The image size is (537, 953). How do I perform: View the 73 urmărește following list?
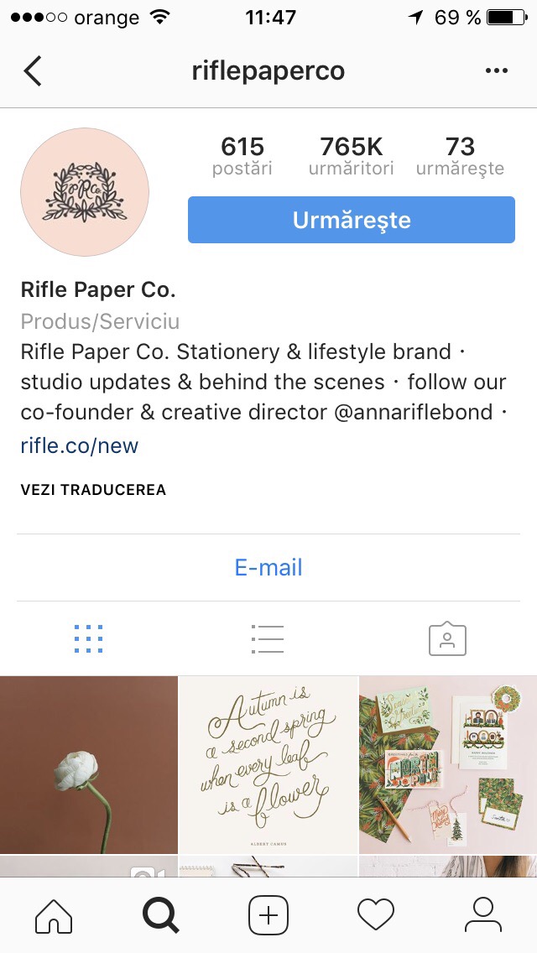pyautogui.click(x=460, y=155)
